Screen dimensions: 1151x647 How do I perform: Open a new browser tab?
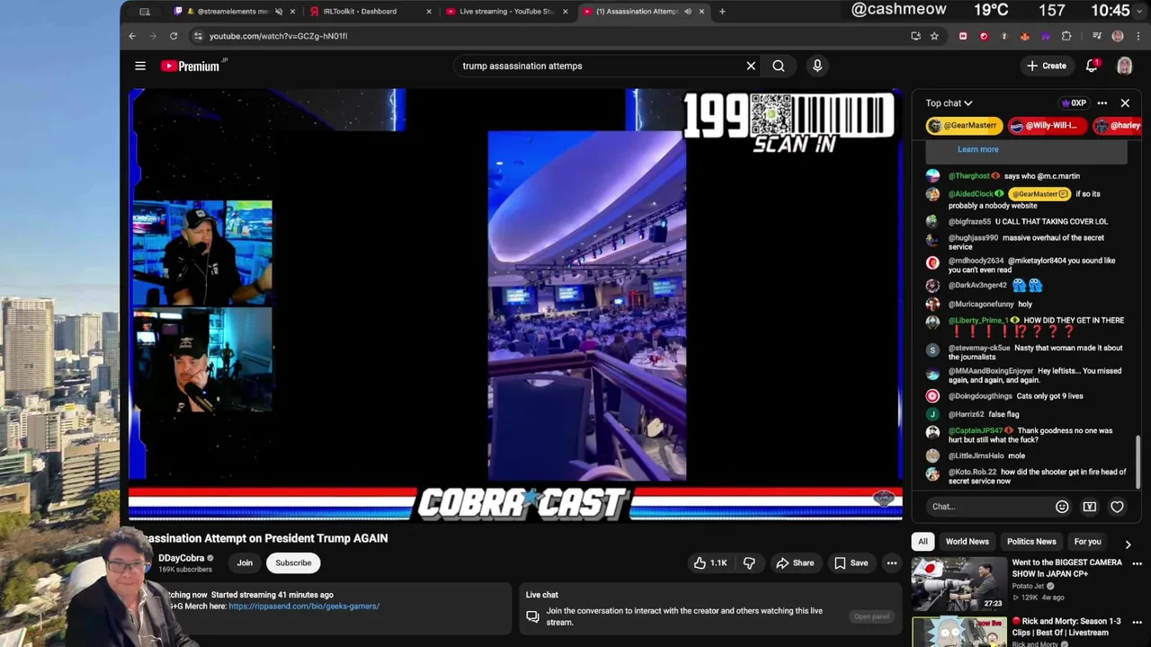(x=722, y=12)
